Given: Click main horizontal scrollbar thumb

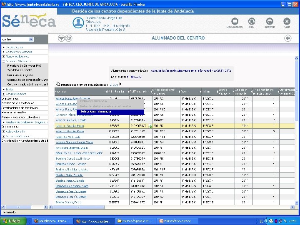Looking at the screenshot, I should 78,207.
